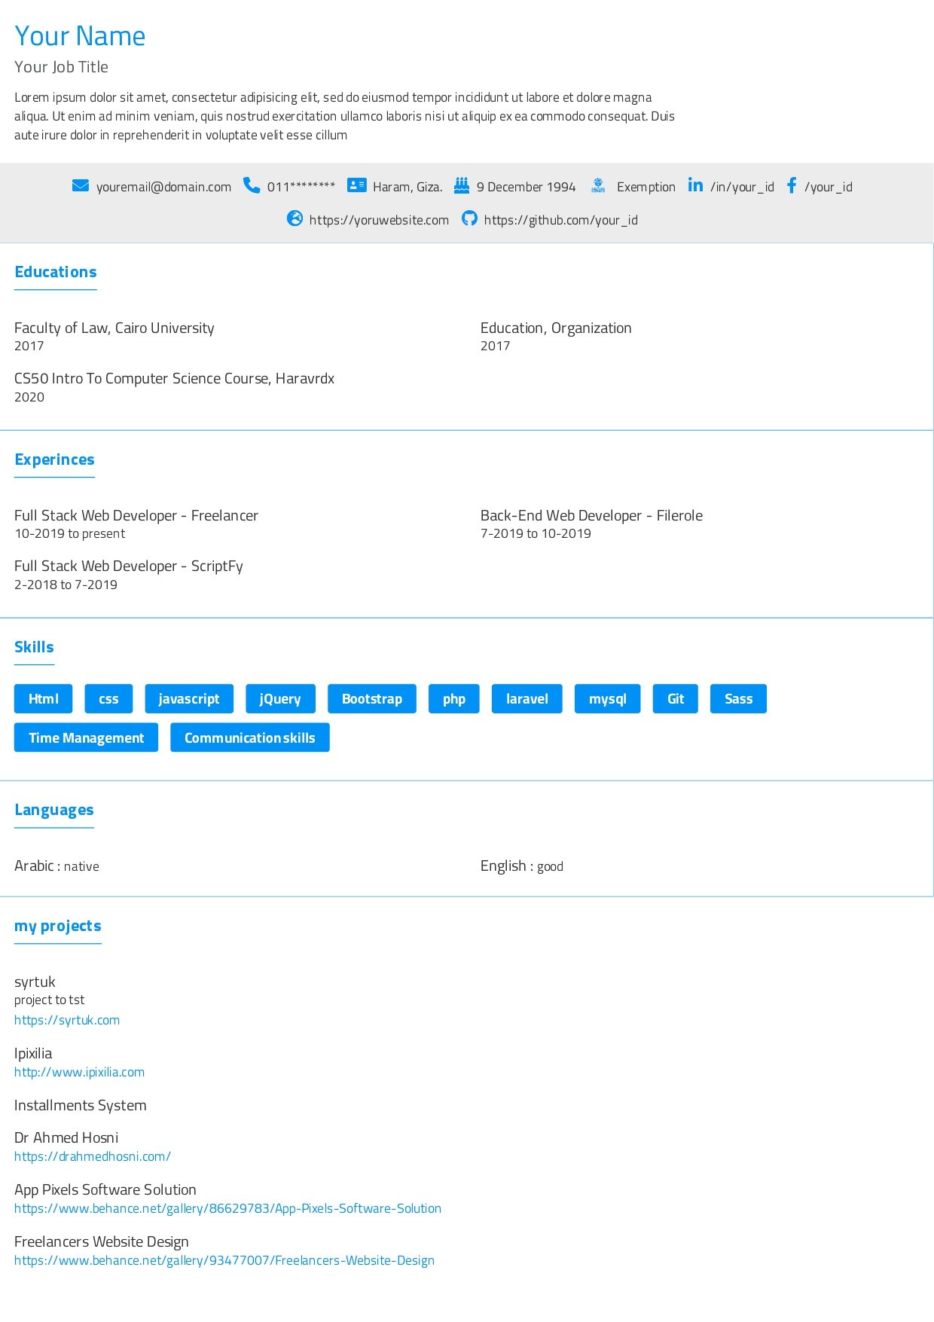Open the drahmedhosni.com link

click(x=93, y=1156)
